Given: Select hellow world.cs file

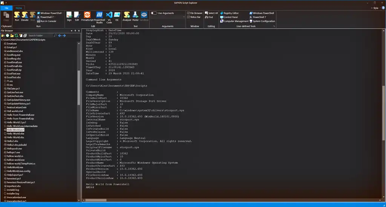Looking at the screenshot, I should pyautogui.click(x=15, y=156).
